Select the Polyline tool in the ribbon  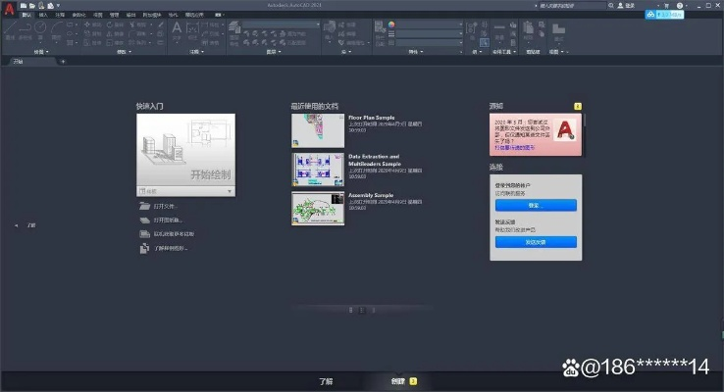click(25, 29)
